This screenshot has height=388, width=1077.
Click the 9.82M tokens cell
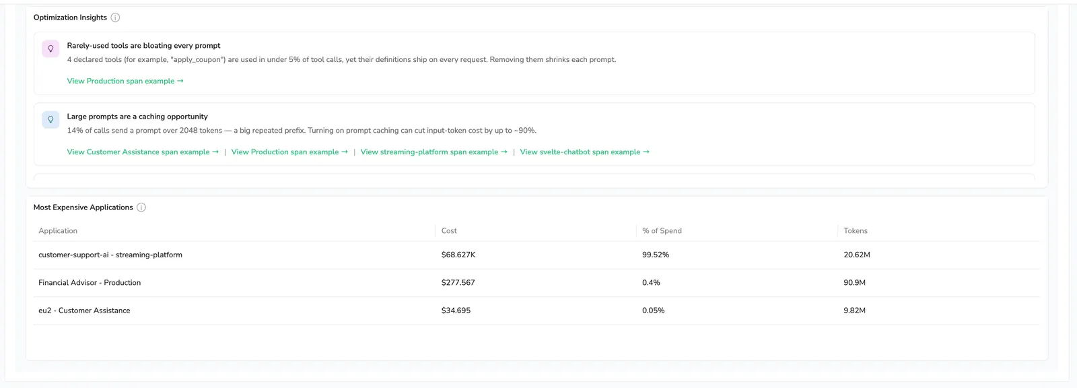(x=855, y=311)
